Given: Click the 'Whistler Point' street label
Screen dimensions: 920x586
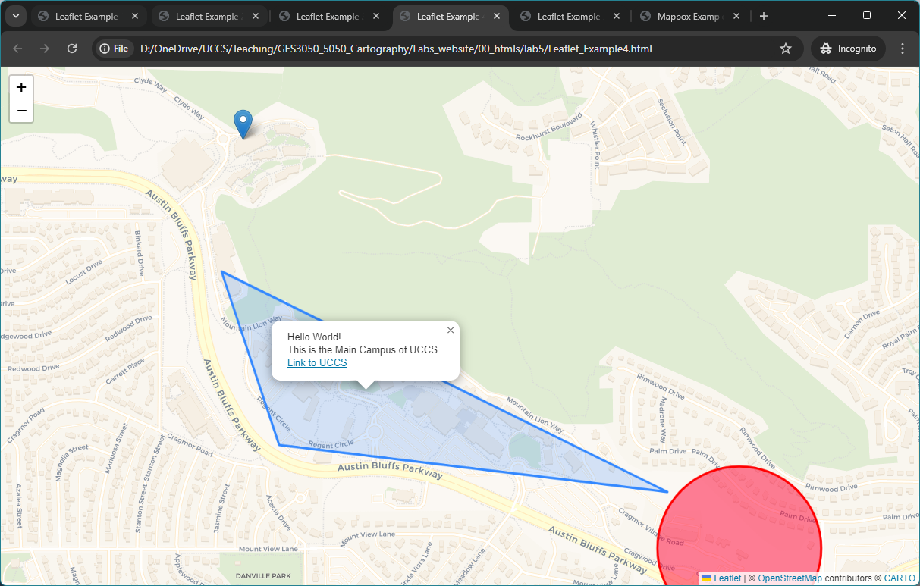Looking at the screenshot, I should click(595, 145).
